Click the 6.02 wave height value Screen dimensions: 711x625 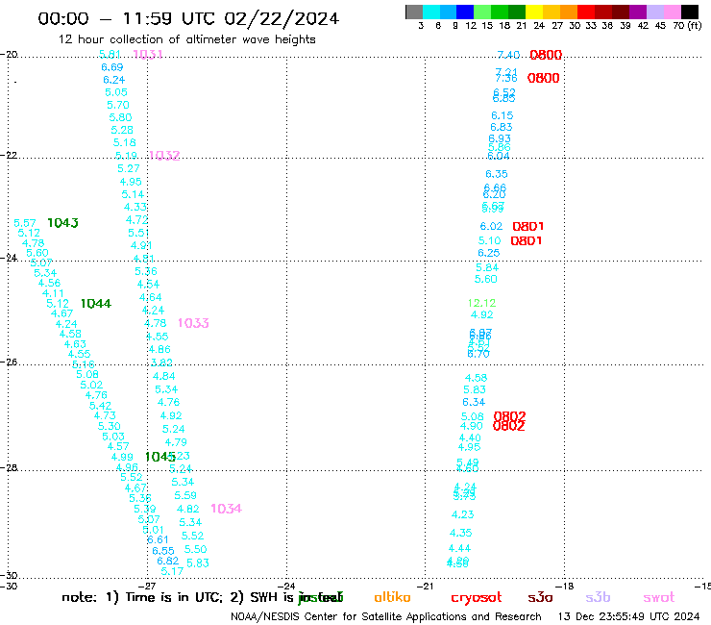[x=491, y=226]
